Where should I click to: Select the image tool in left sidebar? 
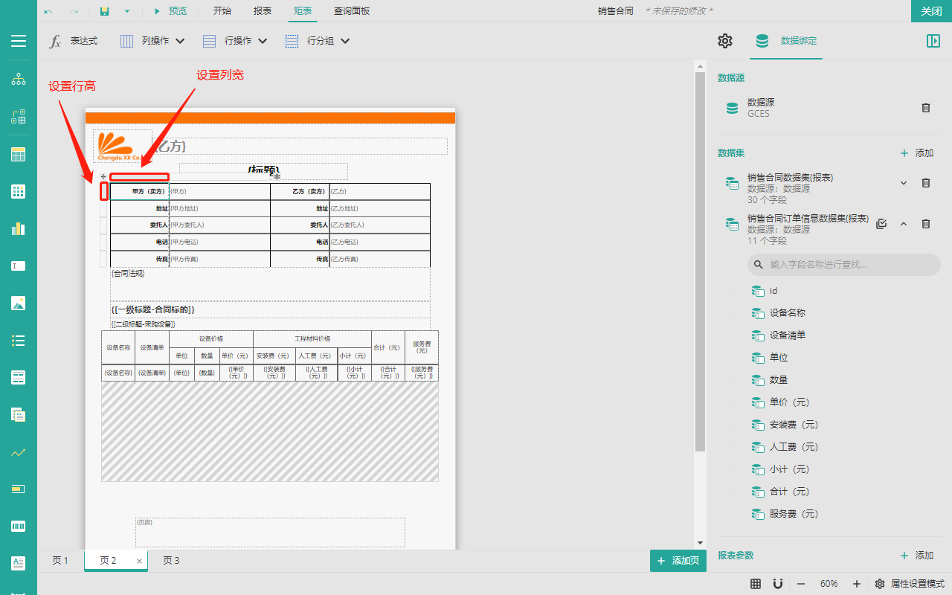point(19,303)
